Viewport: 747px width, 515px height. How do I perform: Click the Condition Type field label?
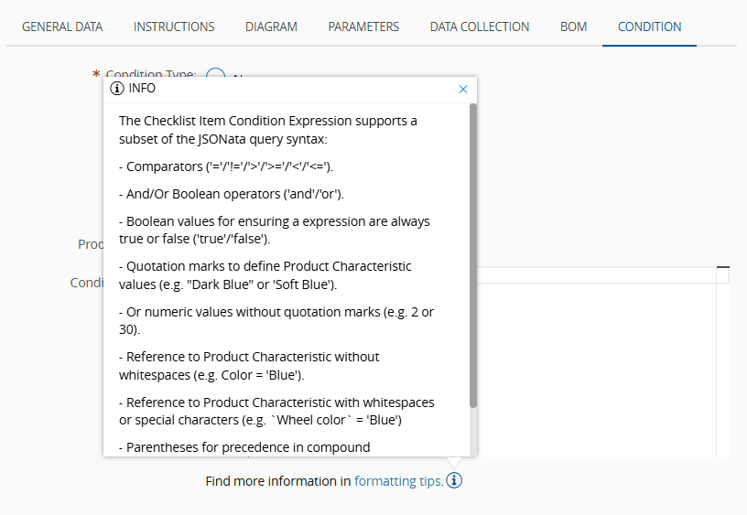[150, 74]
